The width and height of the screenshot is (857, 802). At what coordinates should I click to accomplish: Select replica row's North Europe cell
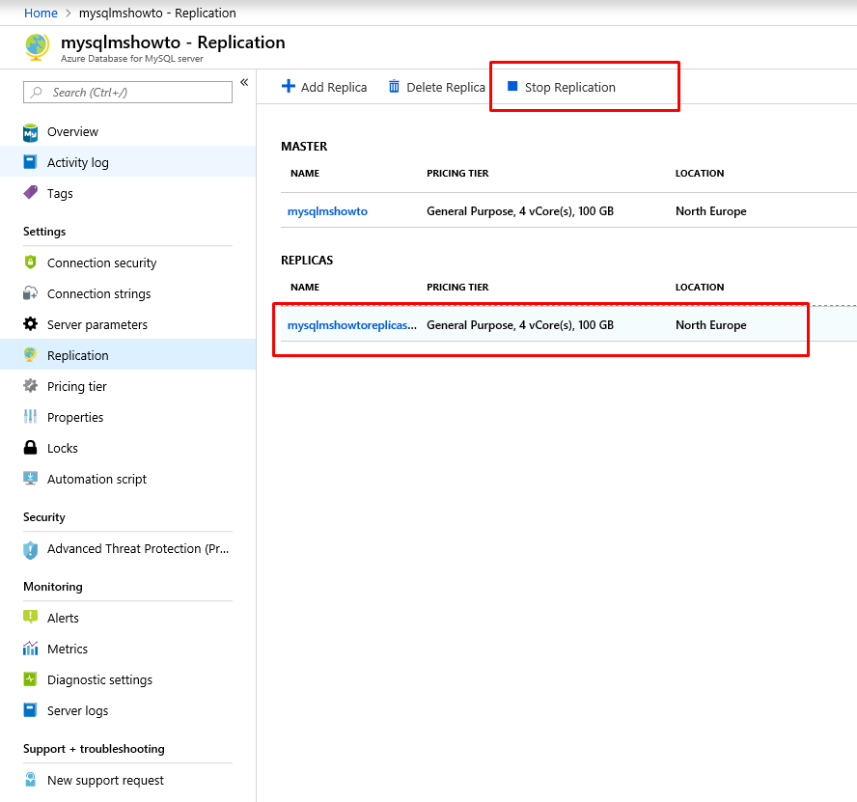pyautogui.click(x=710, y=324)
